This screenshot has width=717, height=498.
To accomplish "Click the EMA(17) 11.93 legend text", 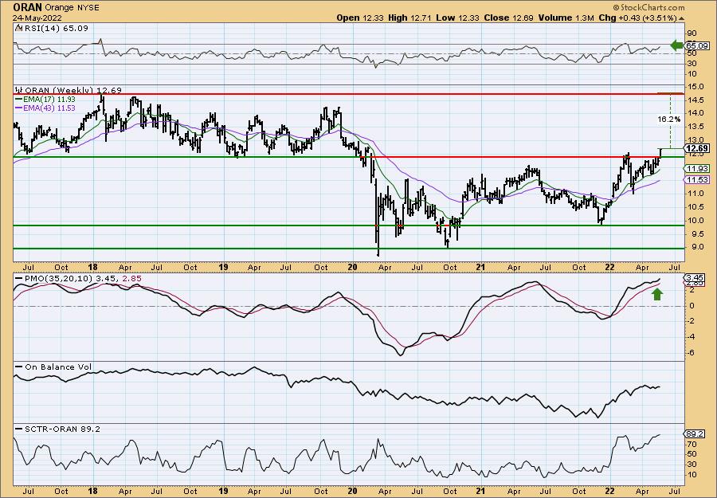I will [x=50, y=100].
